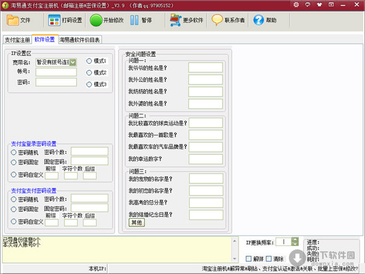
Task: Click the 联系作者 chat bubble icon
Action: (217, 20)
